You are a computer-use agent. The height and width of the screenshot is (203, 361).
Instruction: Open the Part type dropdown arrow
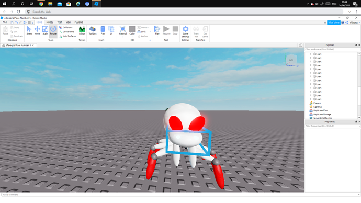[103, 37]
